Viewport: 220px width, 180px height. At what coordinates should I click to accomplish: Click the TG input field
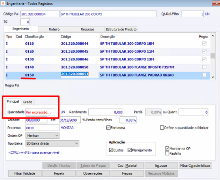[25, 22]
